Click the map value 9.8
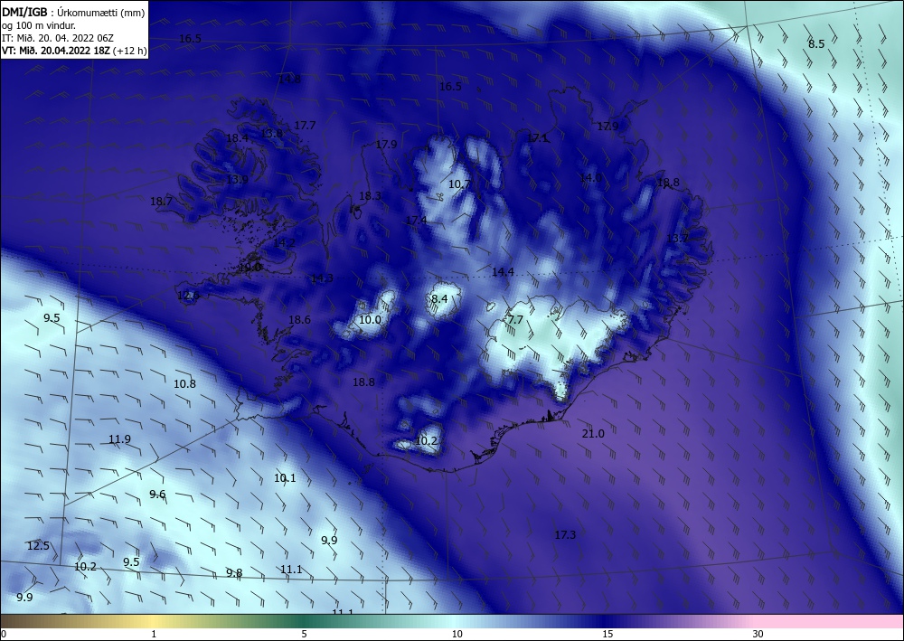The height and width of the screenshot is (641, 904). pos(234,573)
